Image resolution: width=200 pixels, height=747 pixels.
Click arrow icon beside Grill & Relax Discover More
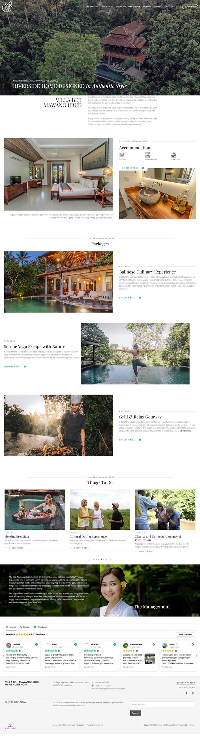coord(140,440)
